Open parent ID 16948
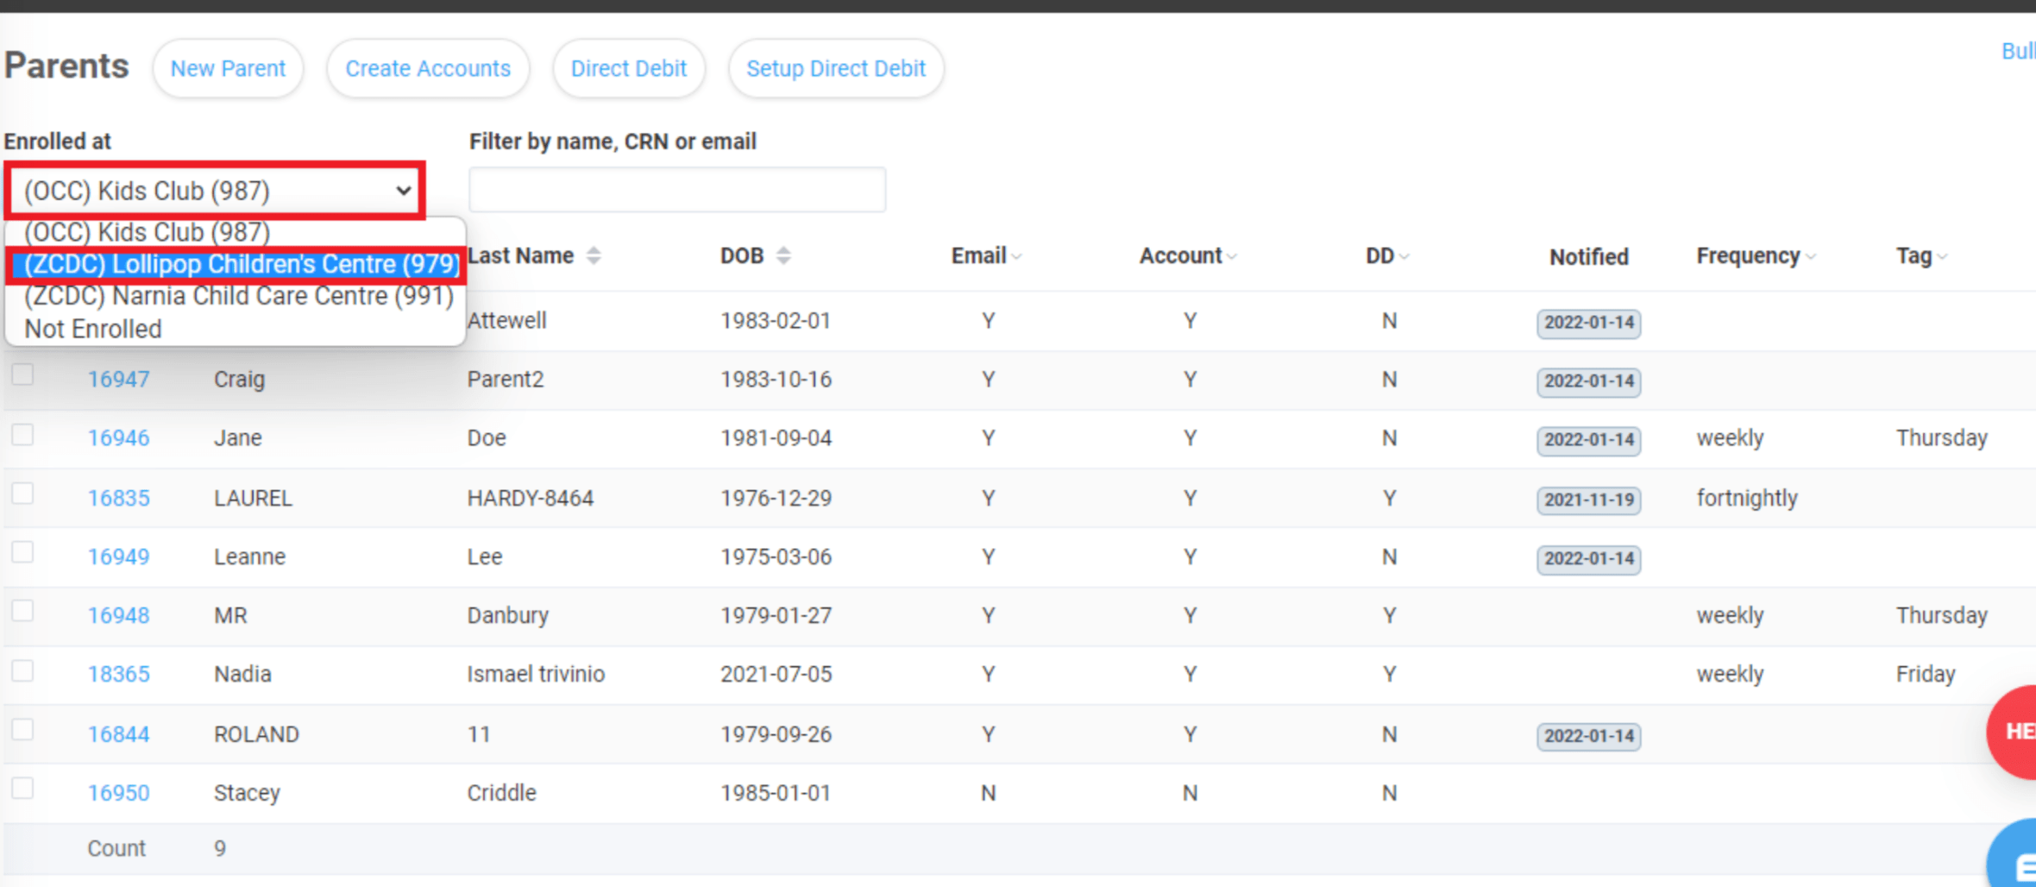The height and width of the screenshot is (887, 2036). [118, 616]
